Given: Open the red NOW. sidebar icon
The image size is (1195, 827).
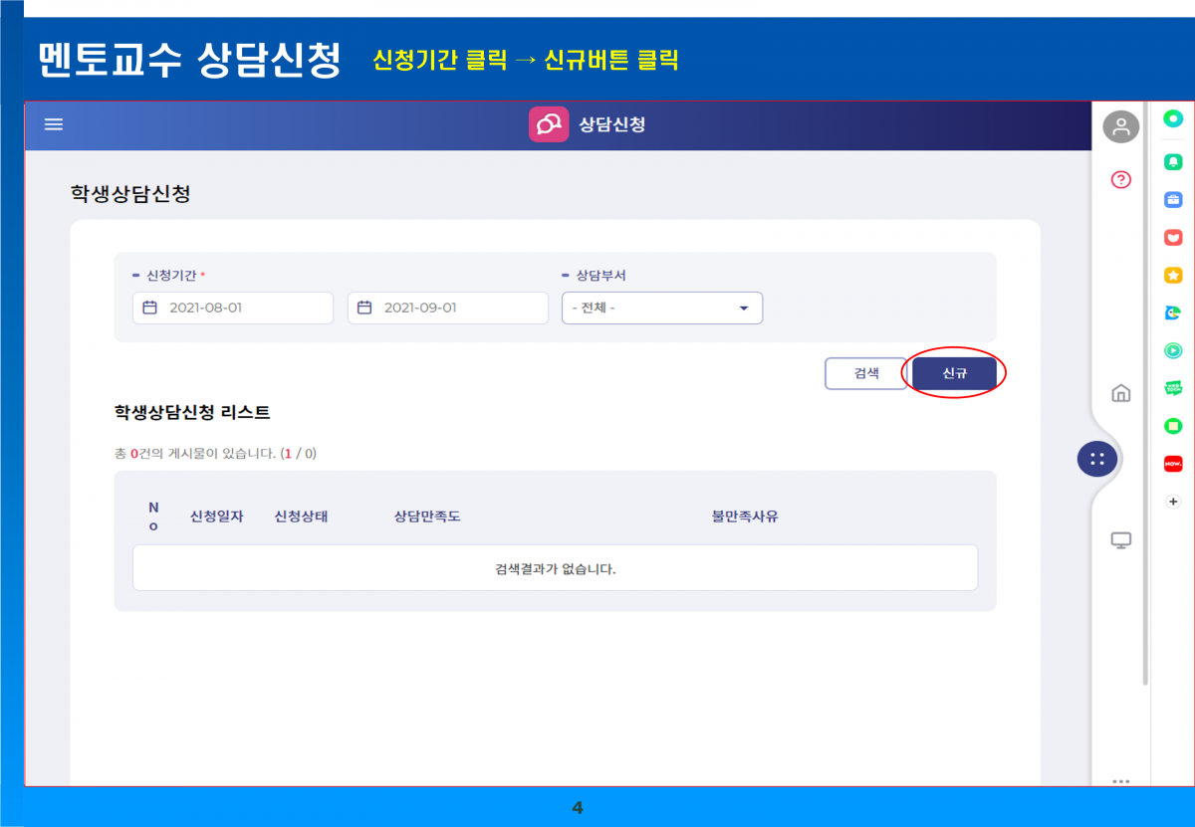Looking at the screenshot, I should click(x=1173, y=464).
